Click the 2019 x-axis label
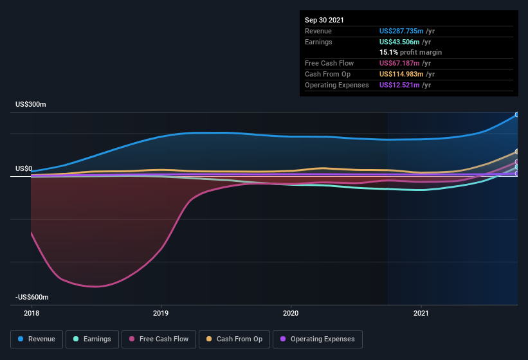Screen dimensions: 528x360 click(x=161, y=313)
